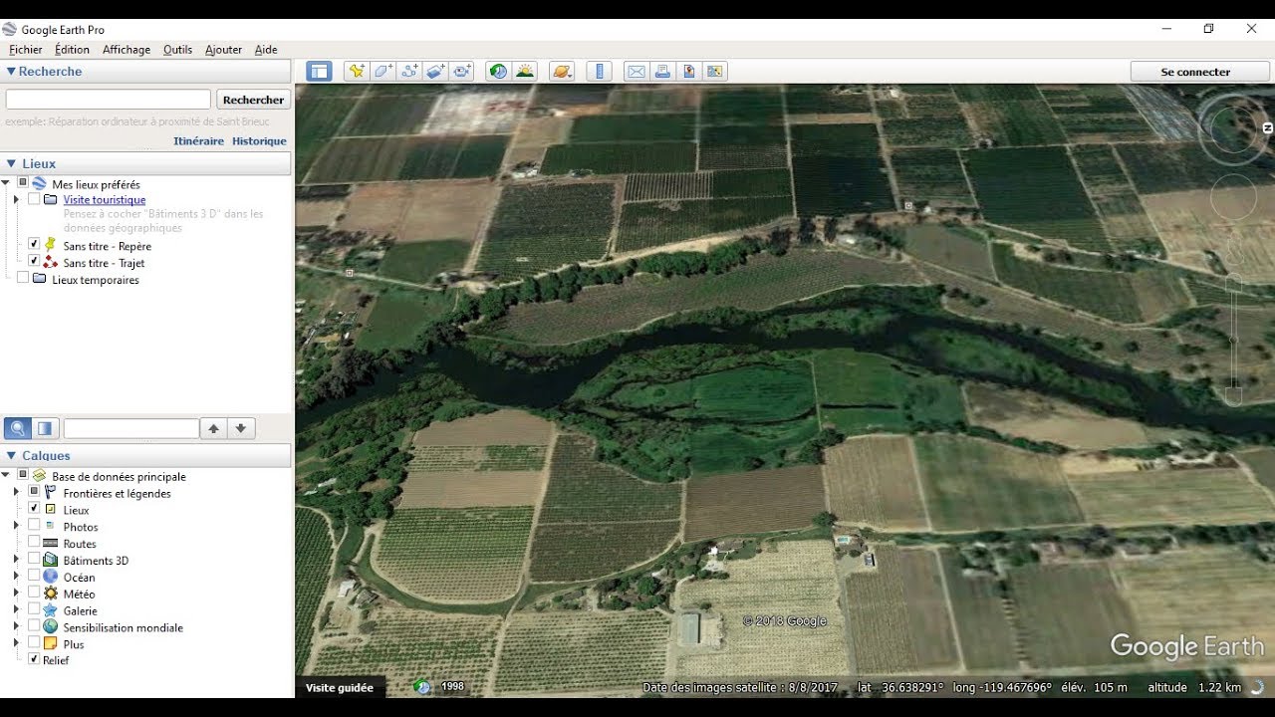Open the ruler measurement tool

pyautogui.click(x=599, y=71)
